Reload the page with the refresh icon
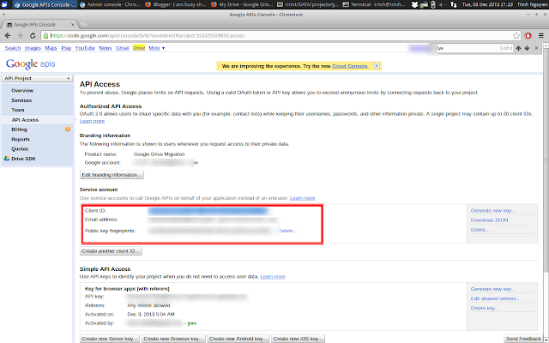549x343 pixels. pyautogui.click(x=33, y=36)
